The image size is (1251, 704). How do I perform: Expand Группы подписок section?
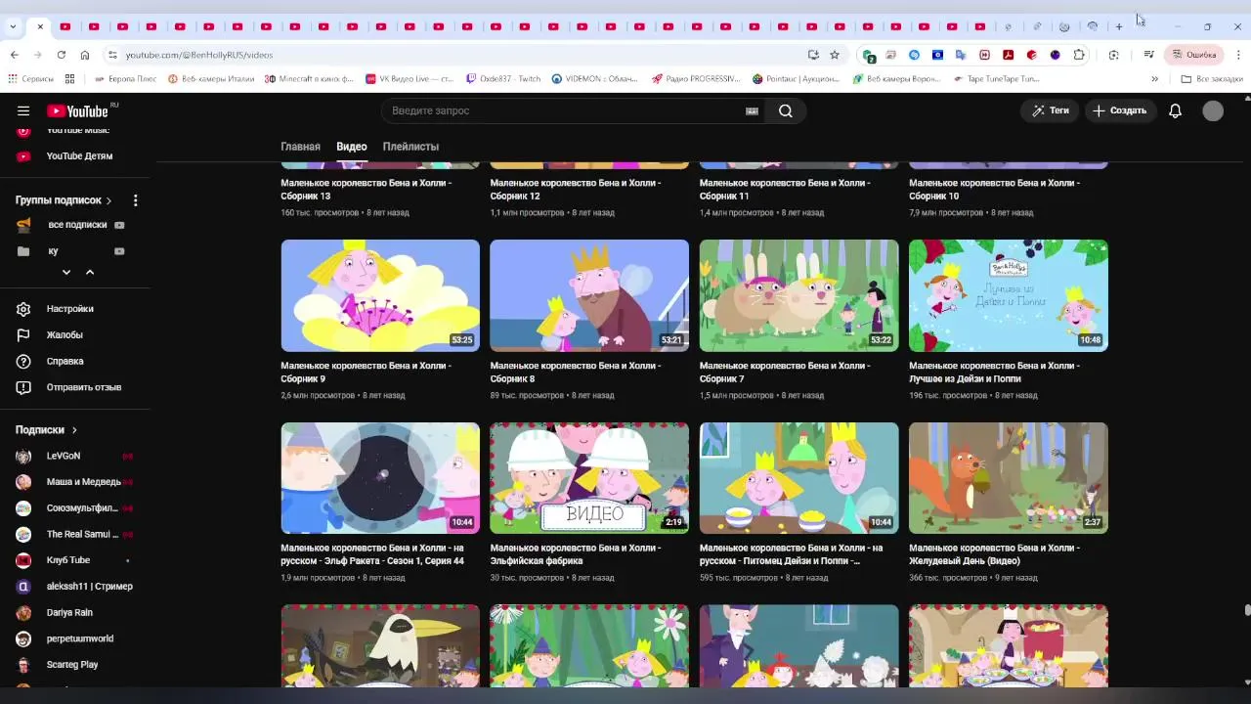tap(64, 200)
